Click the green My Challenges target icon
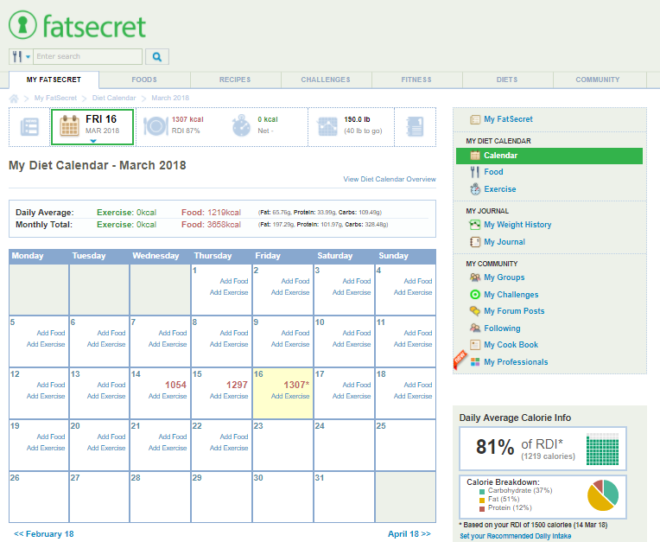660x542 pixels. pyautogui.click(x=475, y=295)
